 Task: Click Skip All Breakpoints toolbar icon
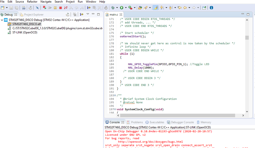click(37, 8)
